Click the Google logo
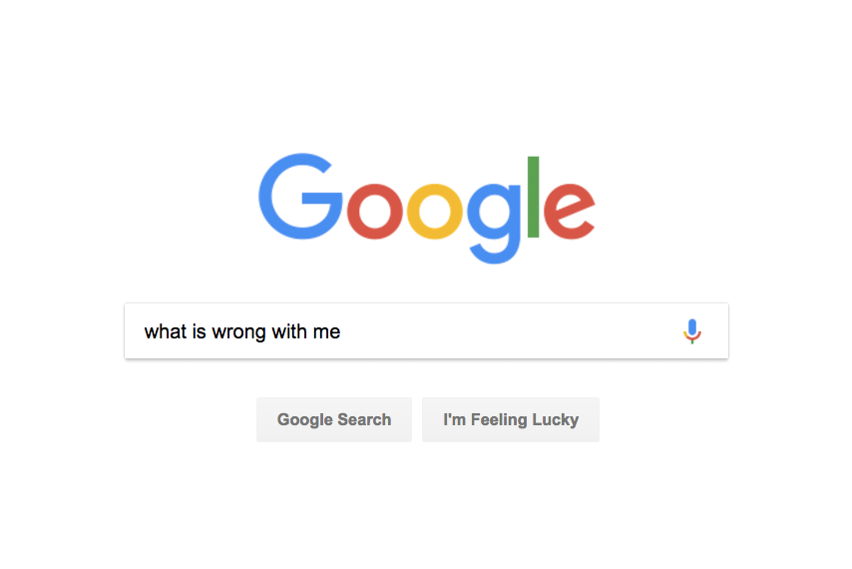This screenshot has height=569, width=852. 427,209
